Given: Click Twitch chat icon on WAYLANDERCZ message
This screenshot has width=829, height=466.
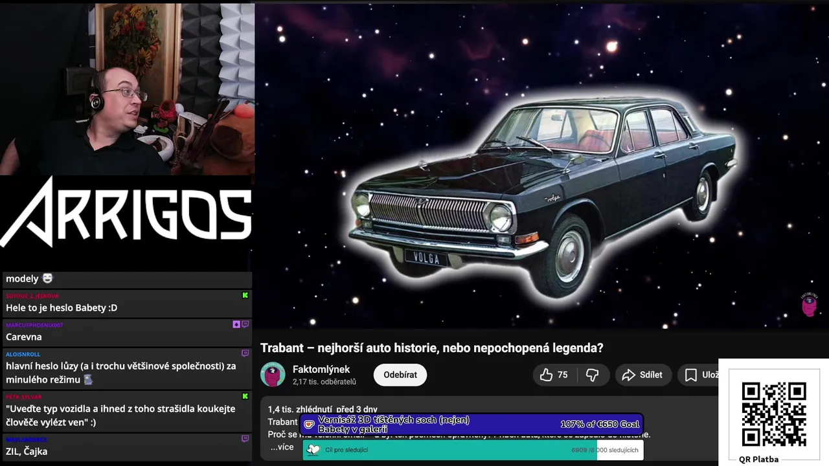Looking at the screenshot, I should coord(245,439).
